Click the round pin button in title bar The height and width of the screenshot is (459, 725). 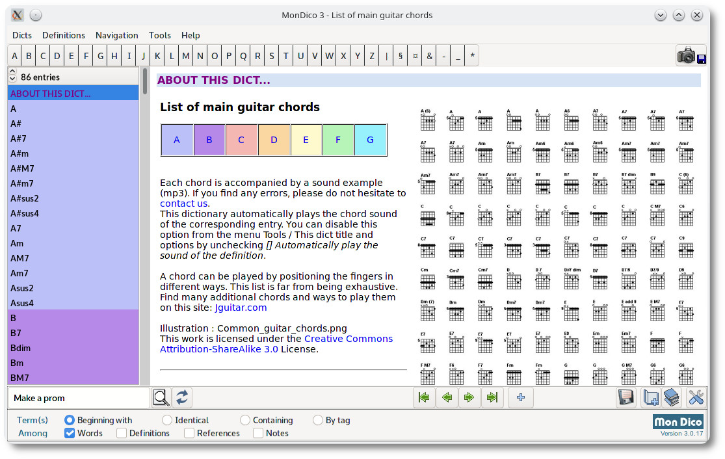pyautogui.click(x=36, y=15)
